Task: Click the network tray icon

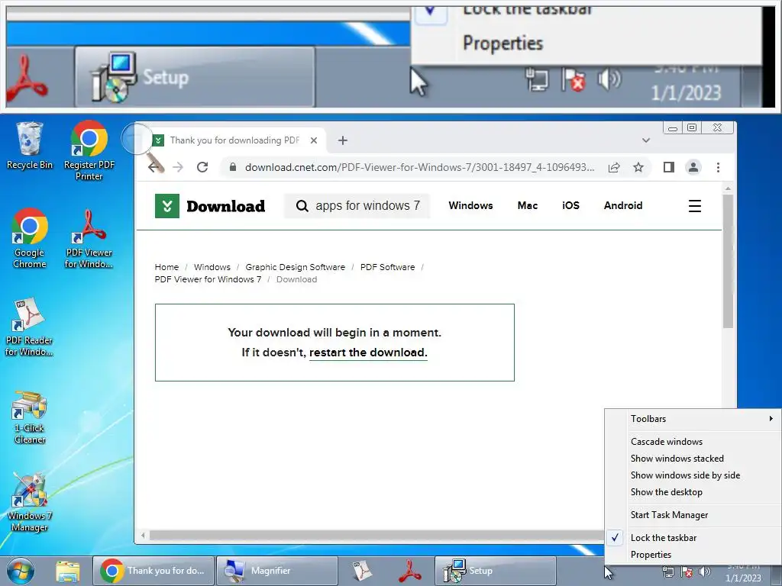Action: [x=668, y=572]
